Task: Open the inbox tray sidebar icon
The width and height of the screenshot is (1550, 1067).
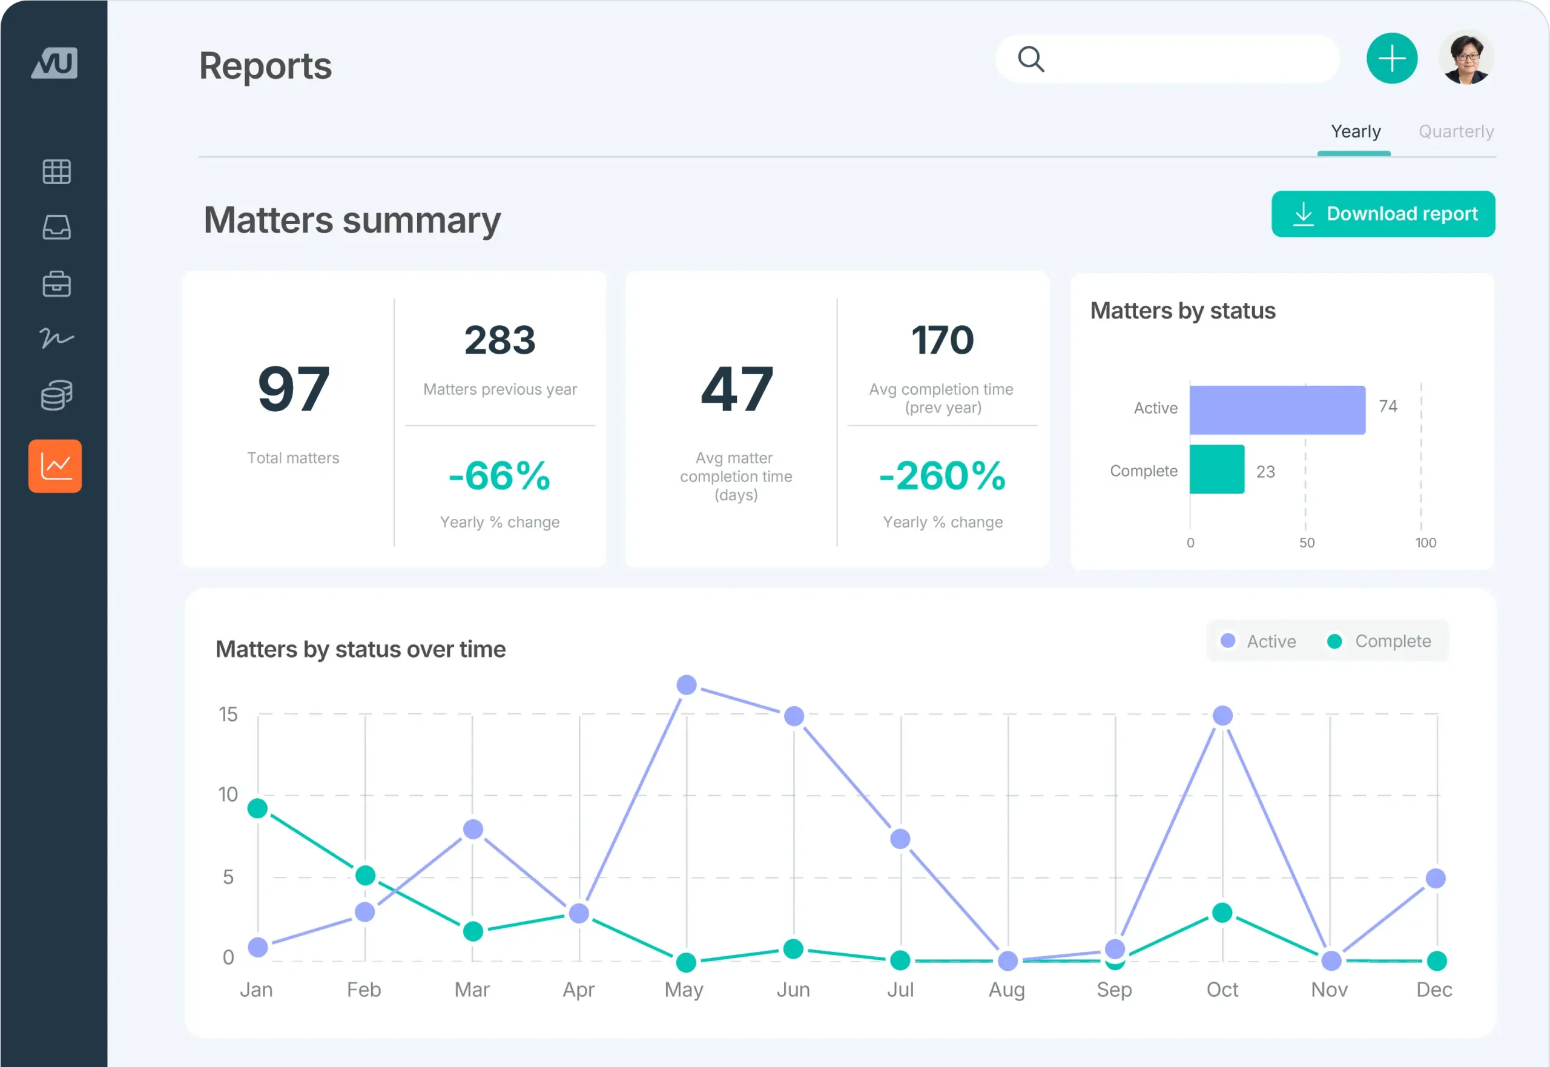Action: click(x=56, y=227)
